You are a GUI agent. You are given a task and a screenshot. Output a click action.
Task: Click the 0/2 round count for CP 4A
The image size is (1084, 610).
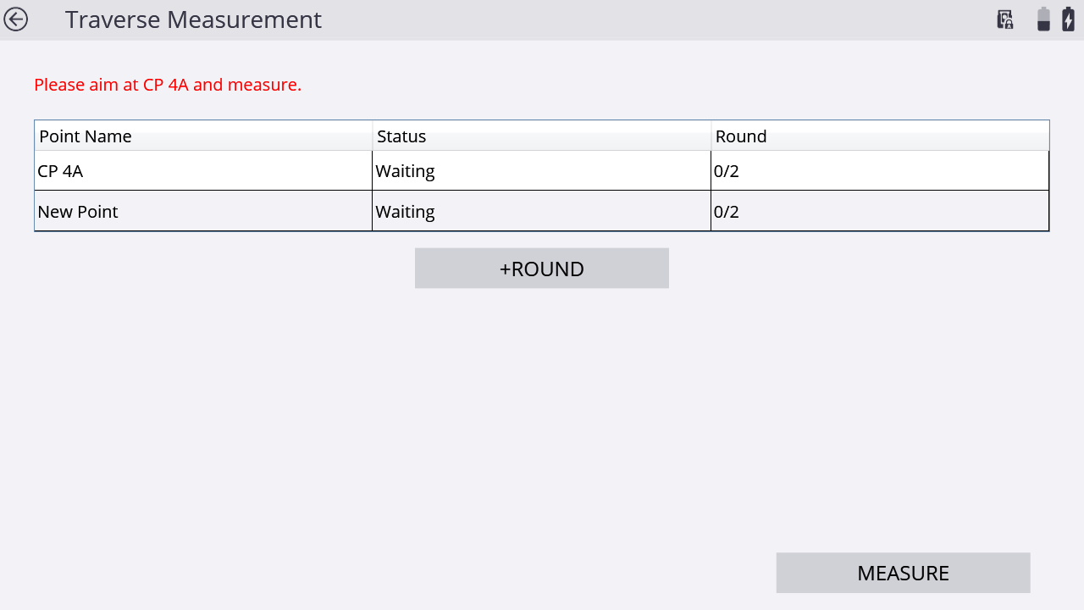880,171
